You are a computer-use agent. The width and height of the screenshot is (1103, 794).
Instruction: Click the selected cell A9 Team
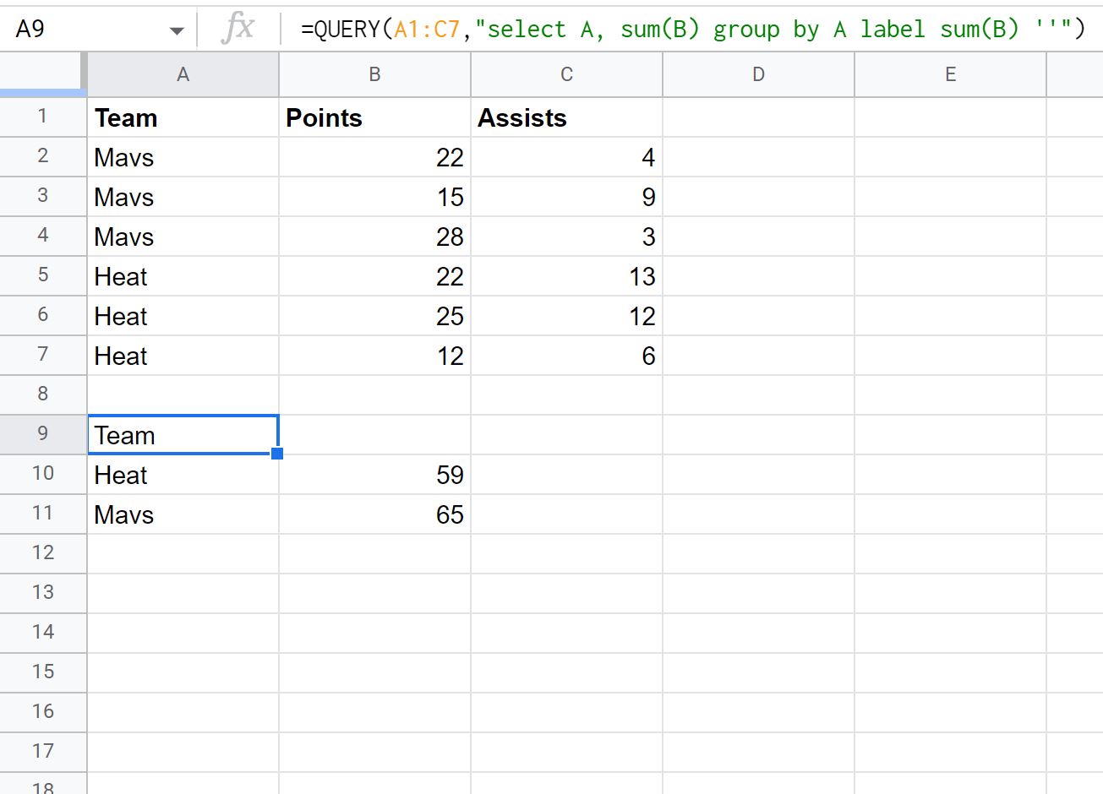pyautogui.click(x=183, y=435)
